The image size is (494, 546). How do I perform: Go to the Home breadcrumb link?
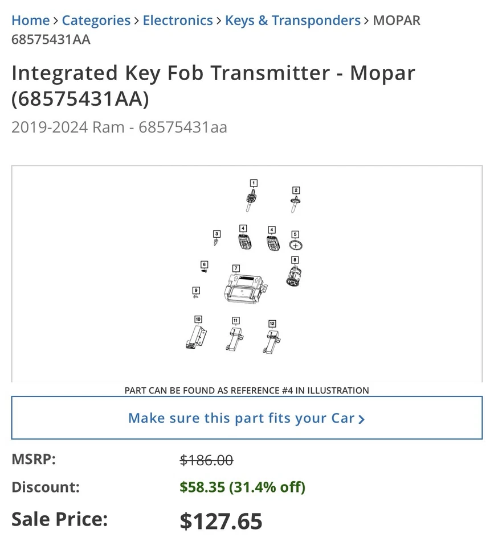tap(30, 20)
